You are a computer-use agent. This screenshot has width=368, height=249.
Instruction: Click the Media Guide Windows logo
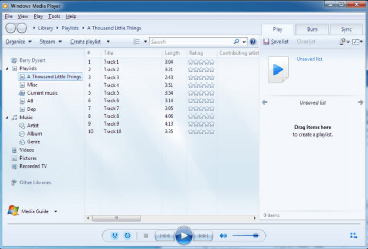(13, 211)
